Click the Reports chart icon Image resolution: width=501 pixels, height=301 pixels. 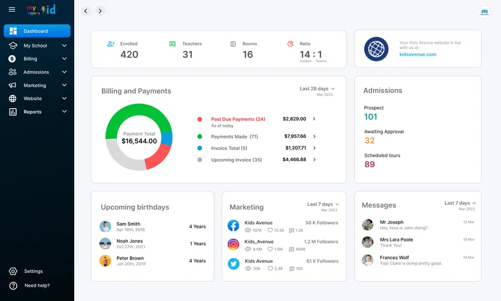click(x=13, y=112)
